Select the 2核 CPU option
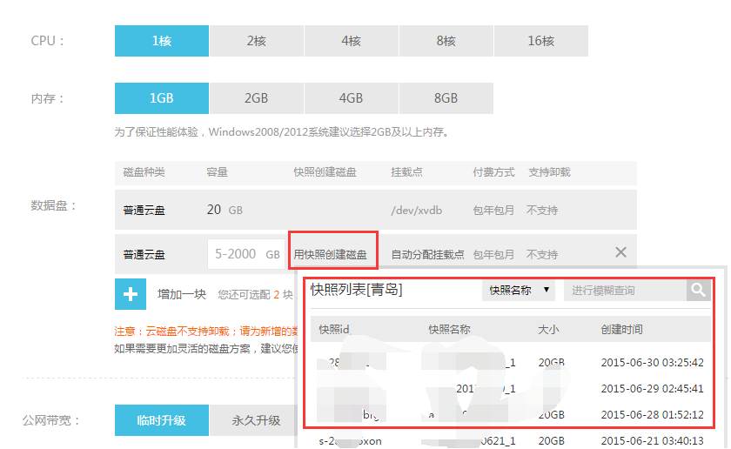 [256, 41]
